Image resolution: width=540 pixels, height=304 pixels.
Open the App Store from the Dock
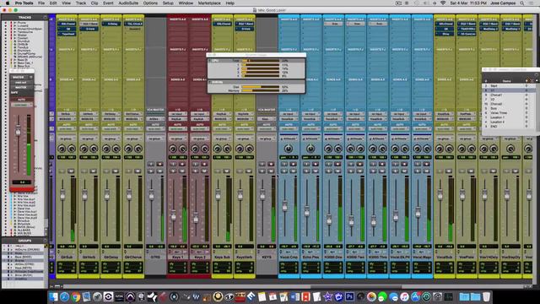416,296
